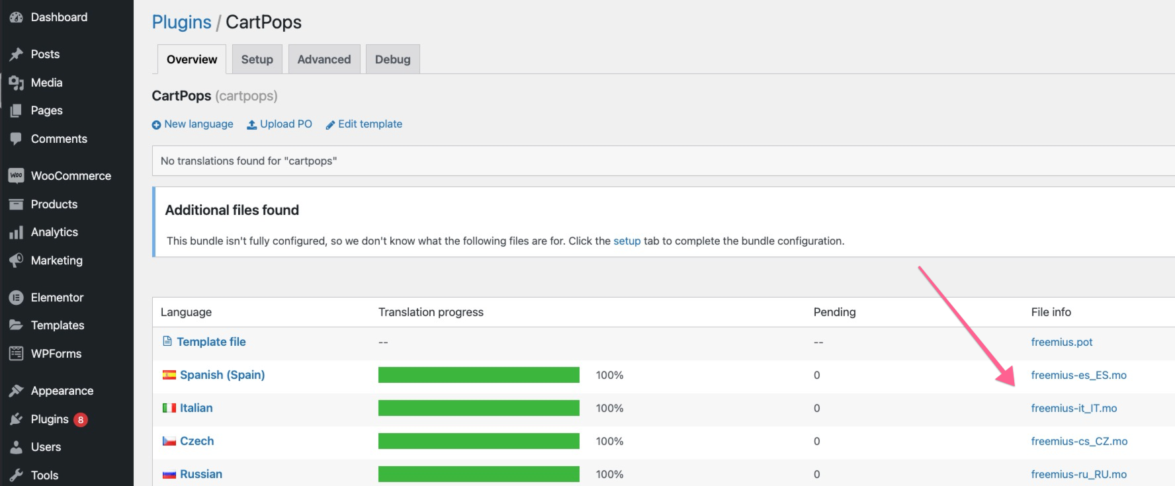1175x486 pixels.
Task: Click the Analytics bar chart icon
Action: tap(17, 233)
